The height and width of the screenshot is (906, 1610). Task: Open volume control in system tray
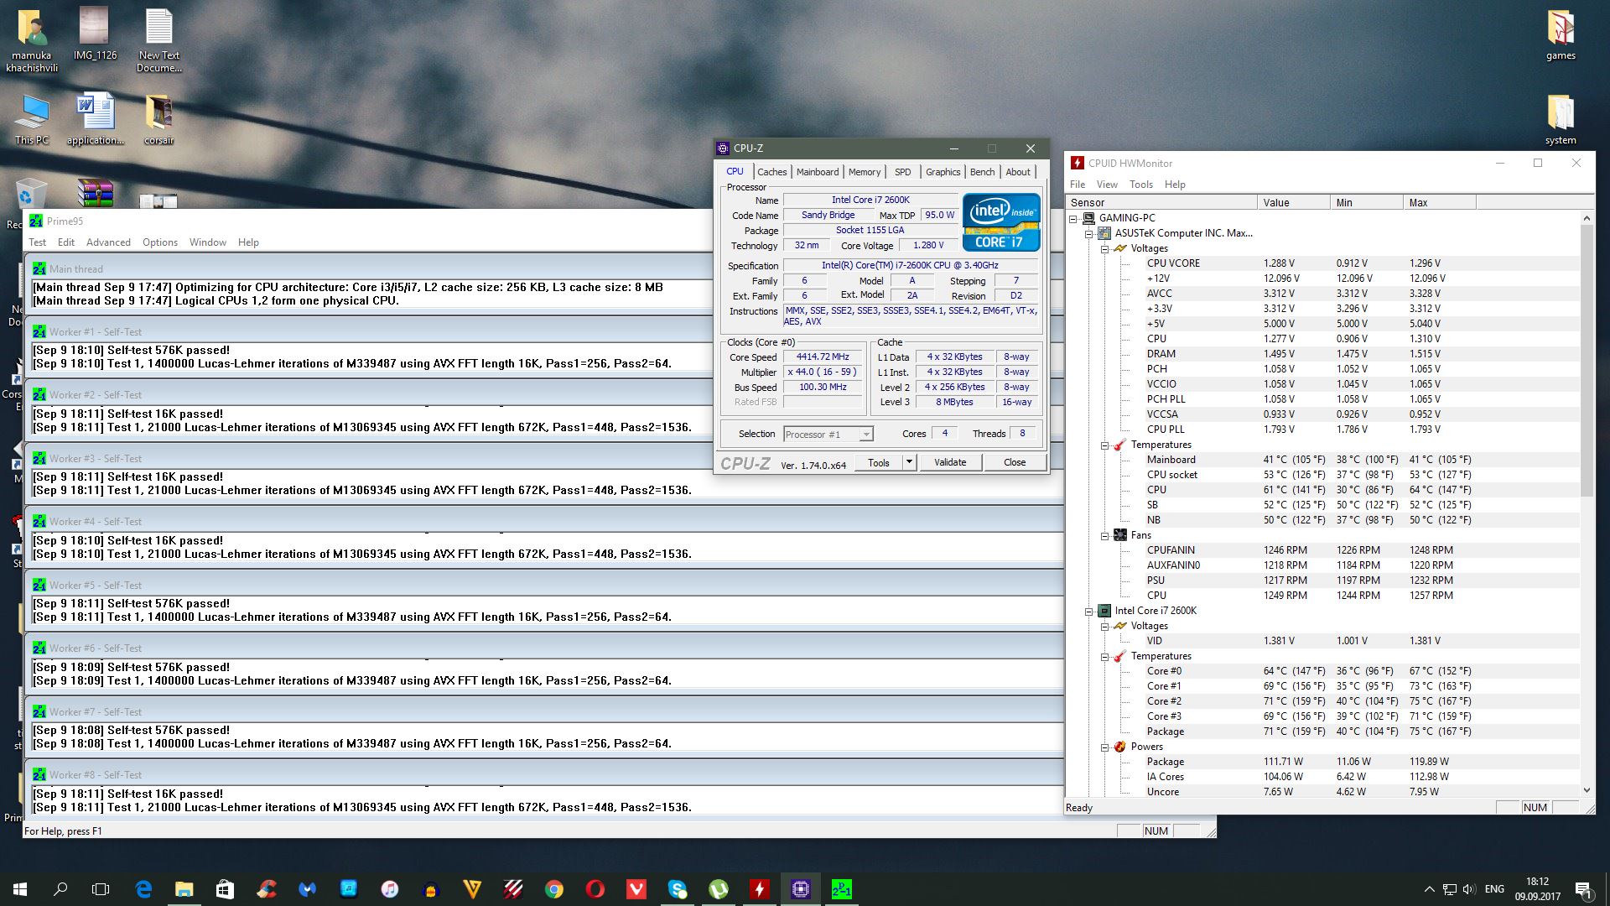pyautogui.click(x=1468, y=889)
